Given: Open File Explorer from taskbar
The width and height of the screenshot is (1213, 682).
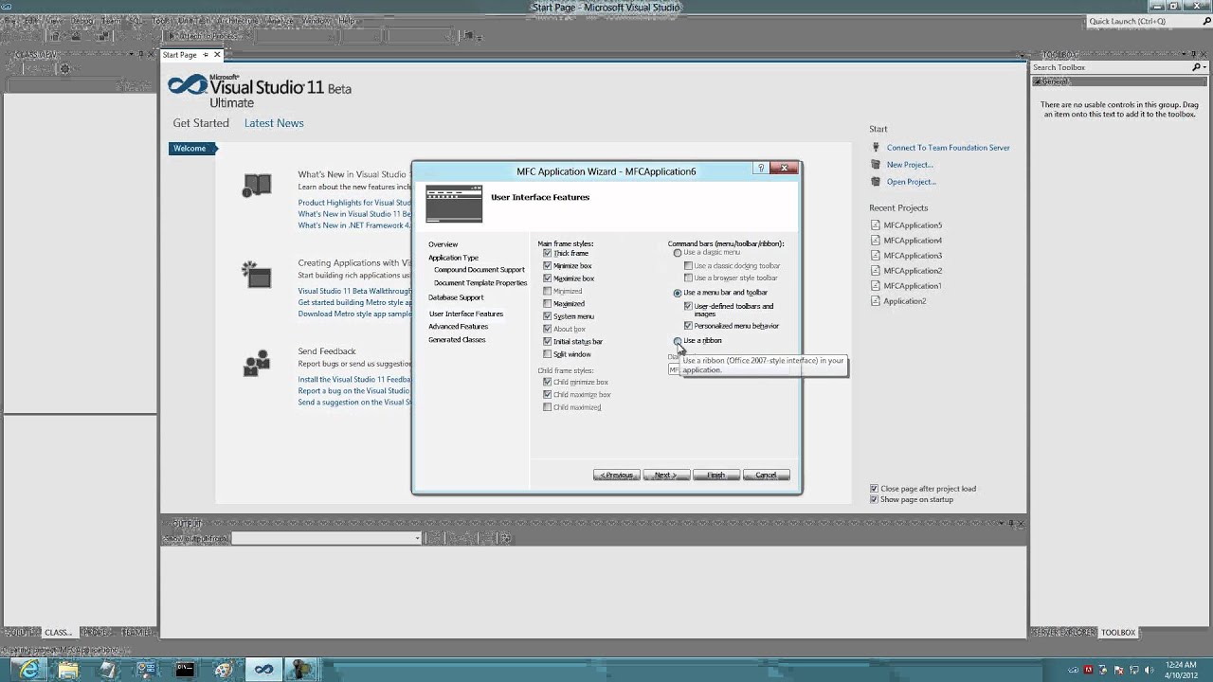Looking at the screenshot, I should point(67,670).
